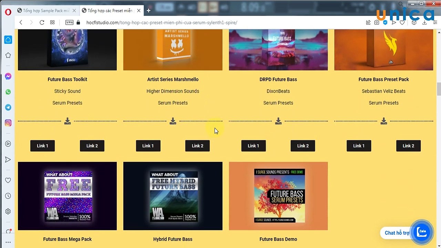Open the Hybrid Future Bass thumbnail
The height and width of the screenshot is (248, 441).
point(173,196)
